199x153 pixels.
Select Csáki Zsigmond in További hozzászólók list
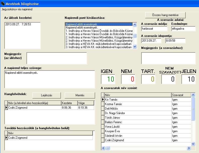point(49,138)
